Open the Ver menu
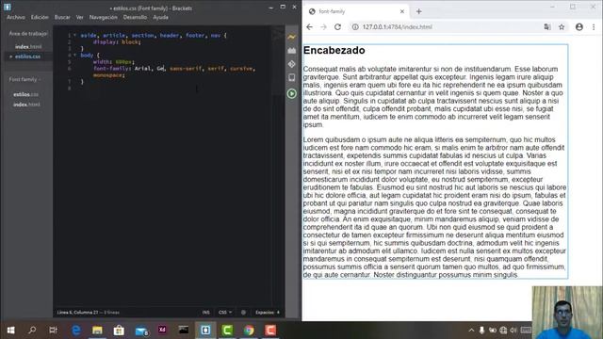The image size is (603, 339). pyautogui.click(x=79, y=17)
